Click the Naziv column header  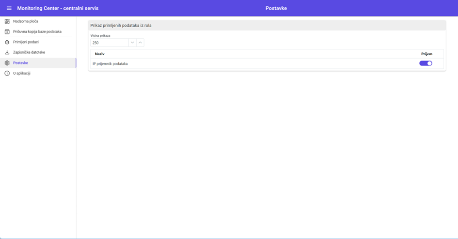100,54
